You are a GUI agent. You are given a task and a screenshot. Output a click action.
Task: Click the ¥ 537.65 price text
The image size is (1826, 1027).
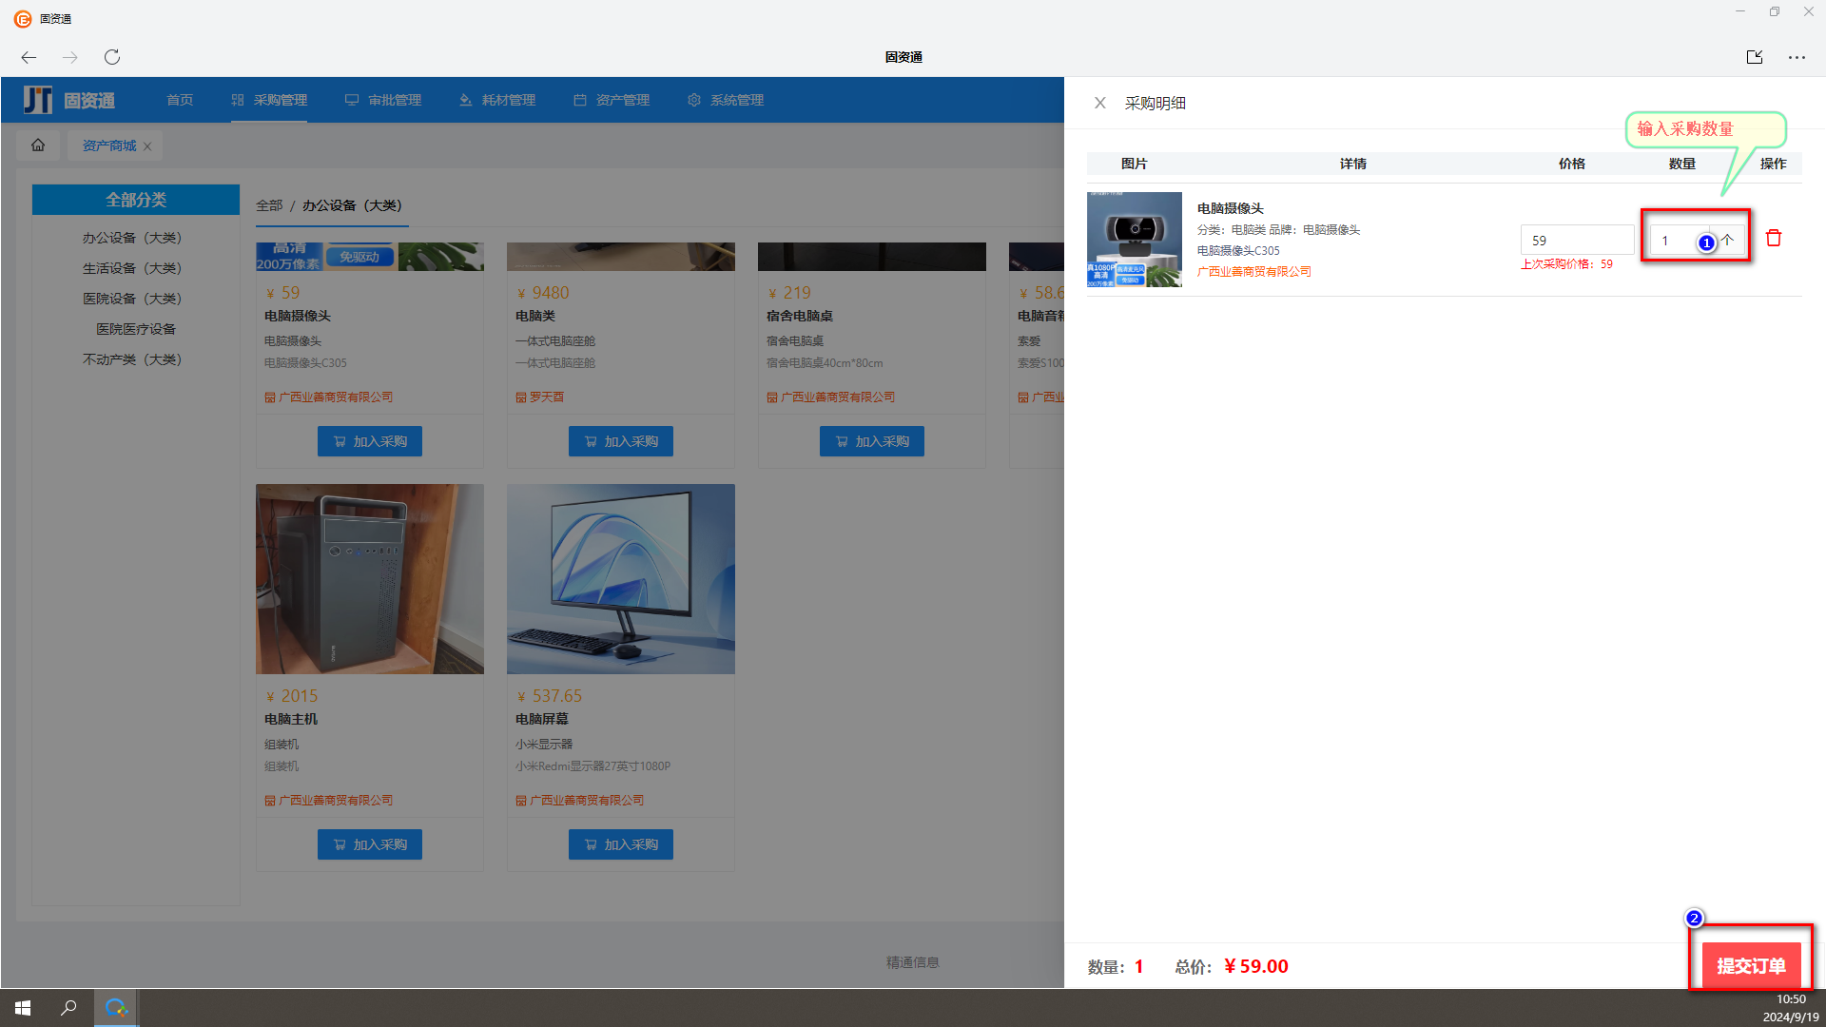pyautogui.click(x=550, y=696)
